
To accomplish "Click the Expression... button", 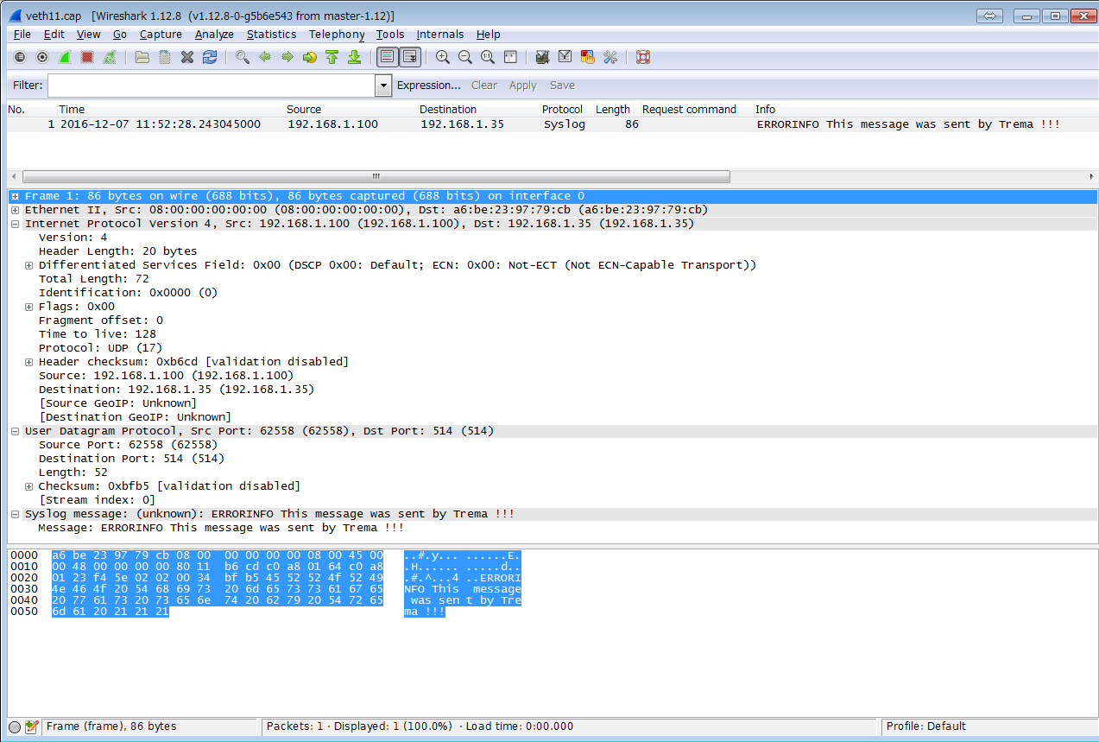I will pos(428,86).
